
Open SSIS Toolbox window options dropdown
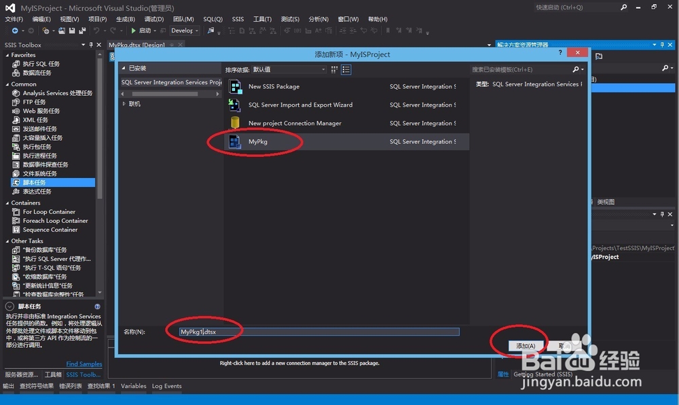click(x=83, y=45)
